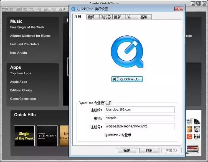Screen dimensions: 208x162
Task: Open Apple Apps link
Action: 19,82
